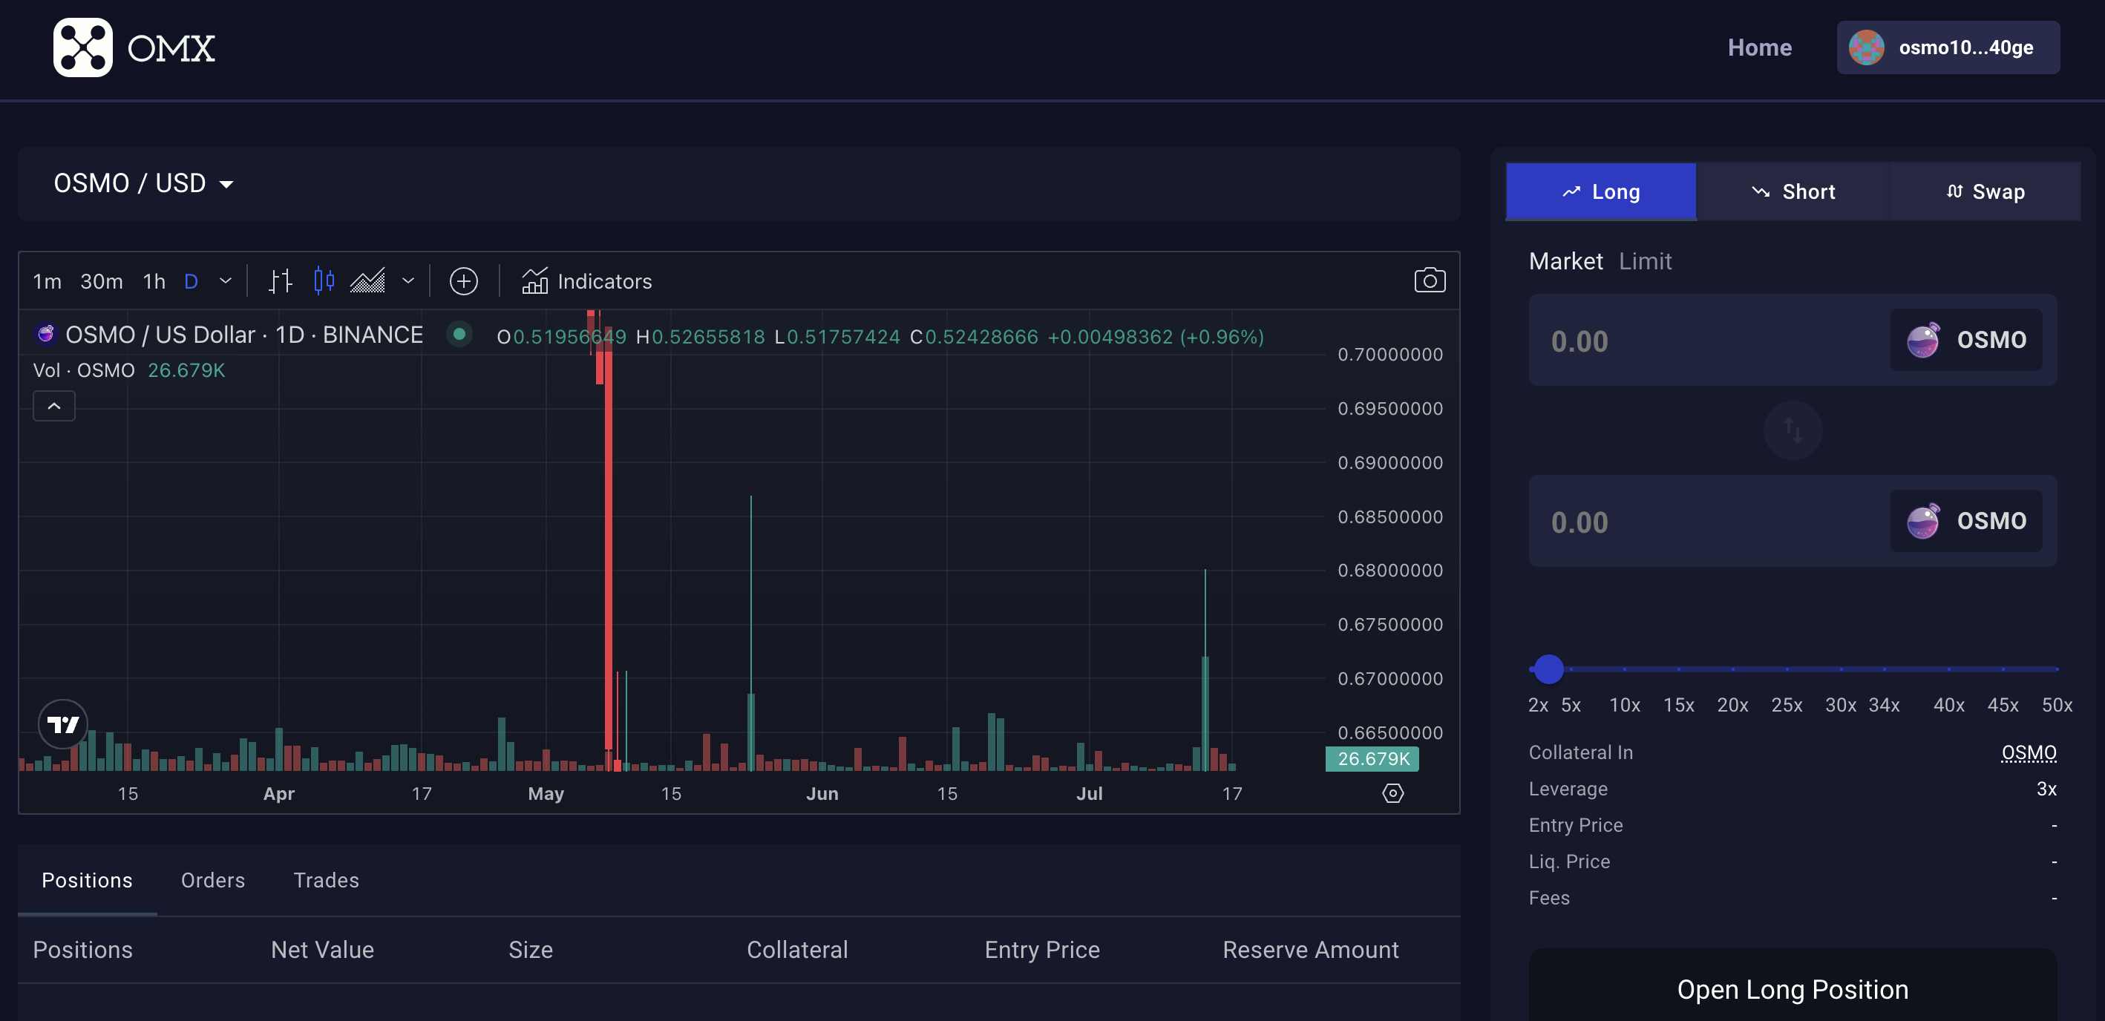Click the TradingView logo on chart
Viewport: 2105px width, 1021px height.
(63, 723)
